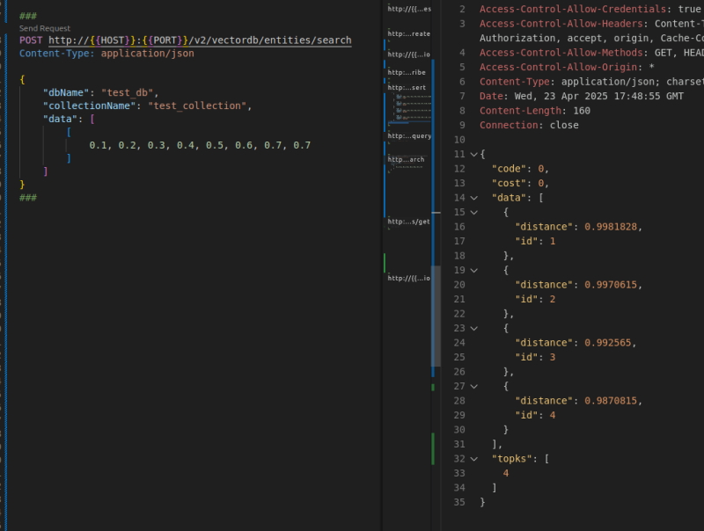Click the request's Content-Type header line
This screenshot has height=531, width=704.
point(106,54)
